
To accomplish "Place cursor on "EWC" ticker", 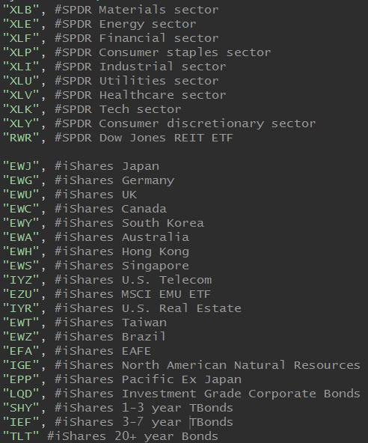I will (x=21, y=209).
